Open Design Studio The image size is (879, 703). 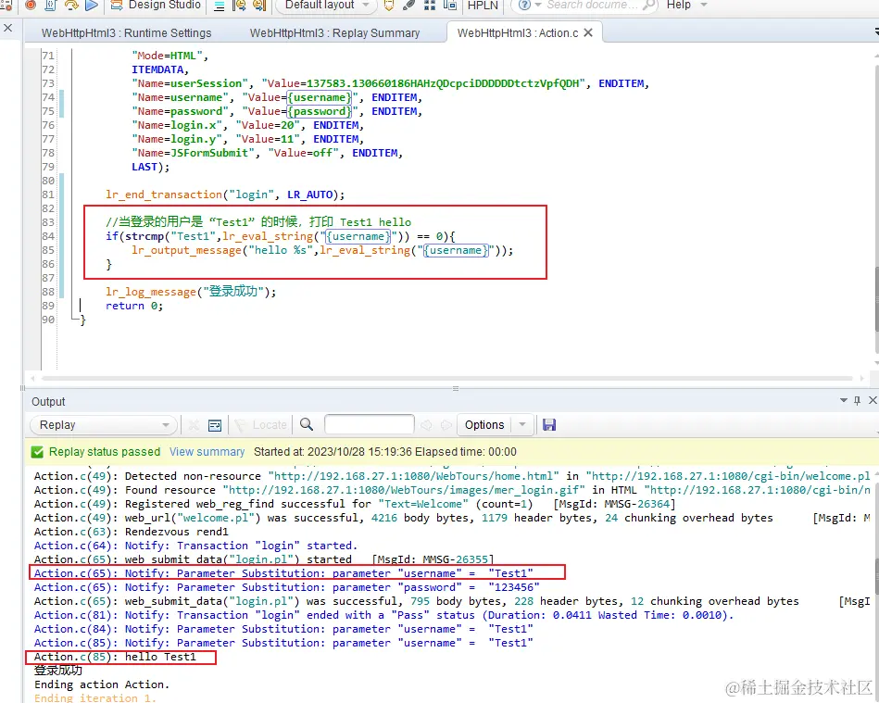tap(156, 5)
